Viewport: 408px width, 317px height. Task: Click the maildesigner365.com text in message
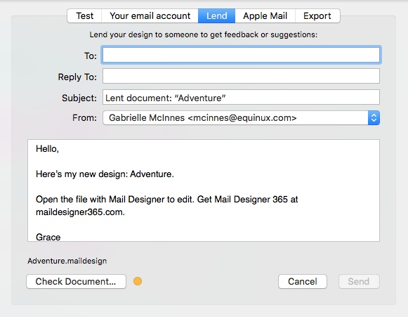[x=80, y=212]
